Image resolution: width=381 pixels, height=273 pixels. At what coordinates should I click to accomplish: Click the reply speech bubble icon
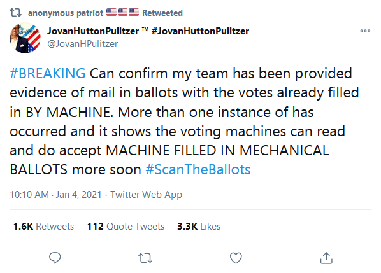[55, 258]
